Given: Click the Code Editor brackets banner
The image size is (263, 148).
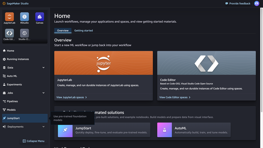Looking at the screenshot, I should tap(207, 63).
